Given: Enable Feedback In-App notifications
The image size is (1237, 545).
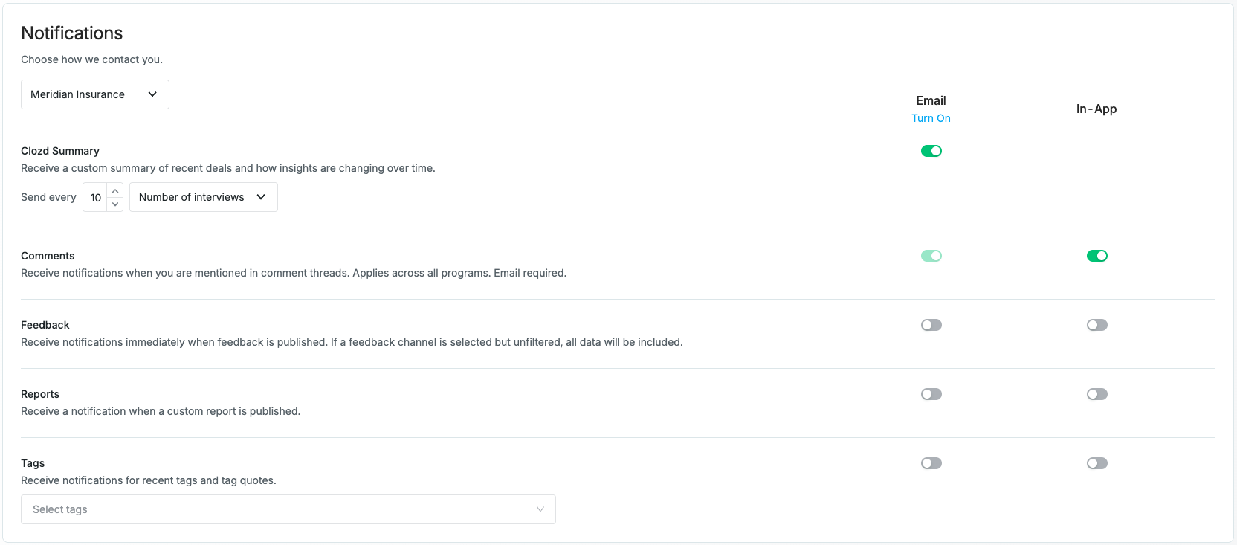Looking at the screenshot, I should pyautogui.click(x=1097, y=325).
